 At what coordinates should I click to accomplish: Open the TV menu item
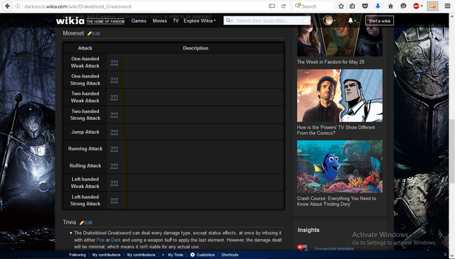pos(176,21)
